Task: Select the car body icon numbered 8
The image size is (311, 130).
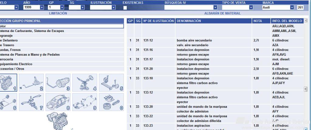Action: [58, 102]
